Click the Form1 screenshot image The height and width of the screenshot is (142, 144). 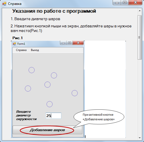click(68, 89)
